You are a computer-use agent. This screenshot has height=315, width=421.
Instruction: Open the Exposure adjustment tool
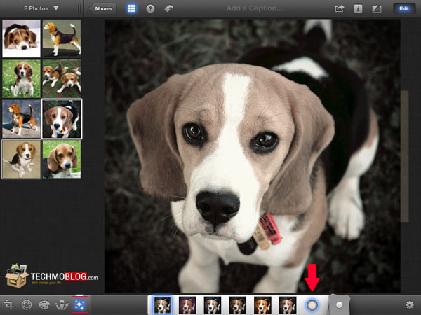27,304
